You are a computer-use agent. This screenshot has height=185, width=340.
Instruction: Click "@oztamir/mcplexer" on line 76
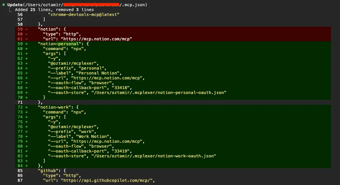[x=73, y=127]
